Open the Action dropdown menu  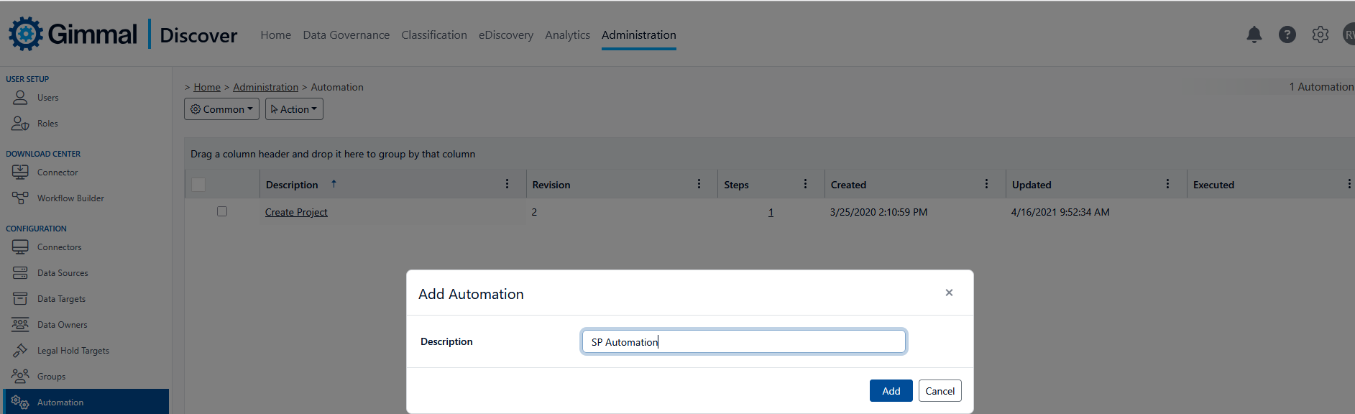(294, 109)
